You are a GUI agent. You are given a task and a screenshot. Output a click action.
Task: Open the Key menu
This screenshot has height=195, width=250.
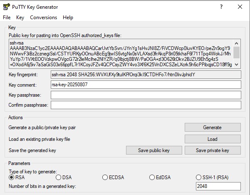(20, 17)
